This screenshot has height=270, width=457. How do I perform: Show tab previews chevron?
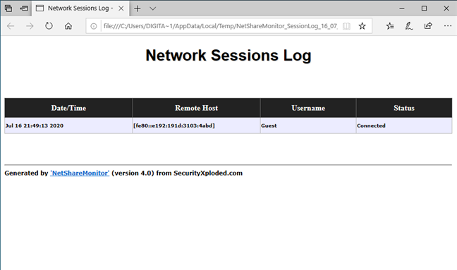point(153,8)
